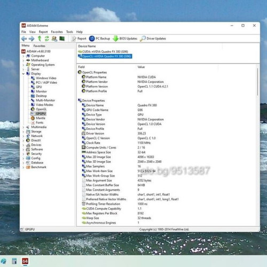Open the Report toolbar button
Image resolution: width=267 pixels, height=267 pixels.
click(78, 38)
